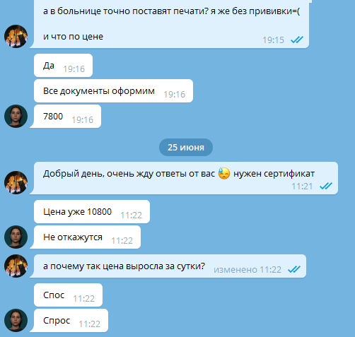Select the 'Спос' typo message
Screen dimensions: 355x337
(x=68, y=295)
